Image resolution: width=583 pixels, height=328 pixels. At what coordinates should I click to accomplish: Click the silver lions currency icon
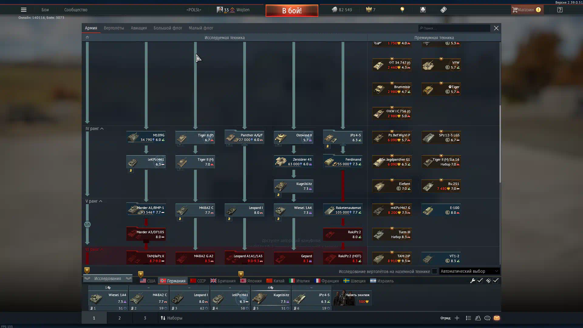tap(334, 10)
